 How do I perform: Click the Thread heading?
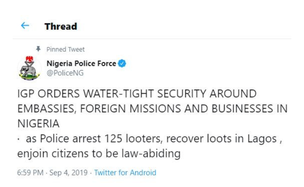[61, 27]
